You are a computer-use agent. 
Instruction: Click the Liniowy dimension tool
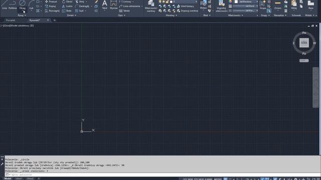(x=125, y=1)
